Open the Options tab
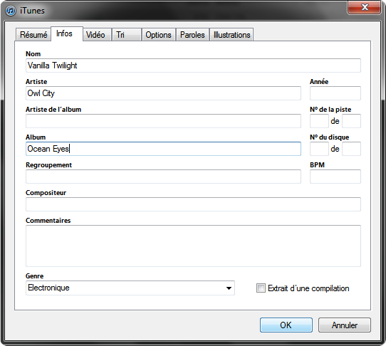The width and height of the screenshot is (386, 346). pyautogui.click(x=159, y=35)
